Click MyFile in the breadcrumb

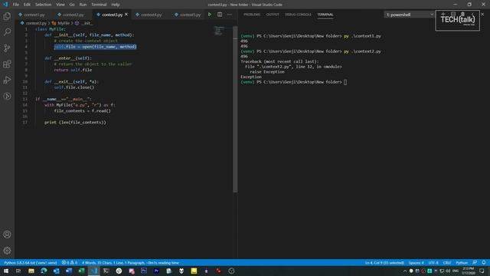tap(64, 23)
